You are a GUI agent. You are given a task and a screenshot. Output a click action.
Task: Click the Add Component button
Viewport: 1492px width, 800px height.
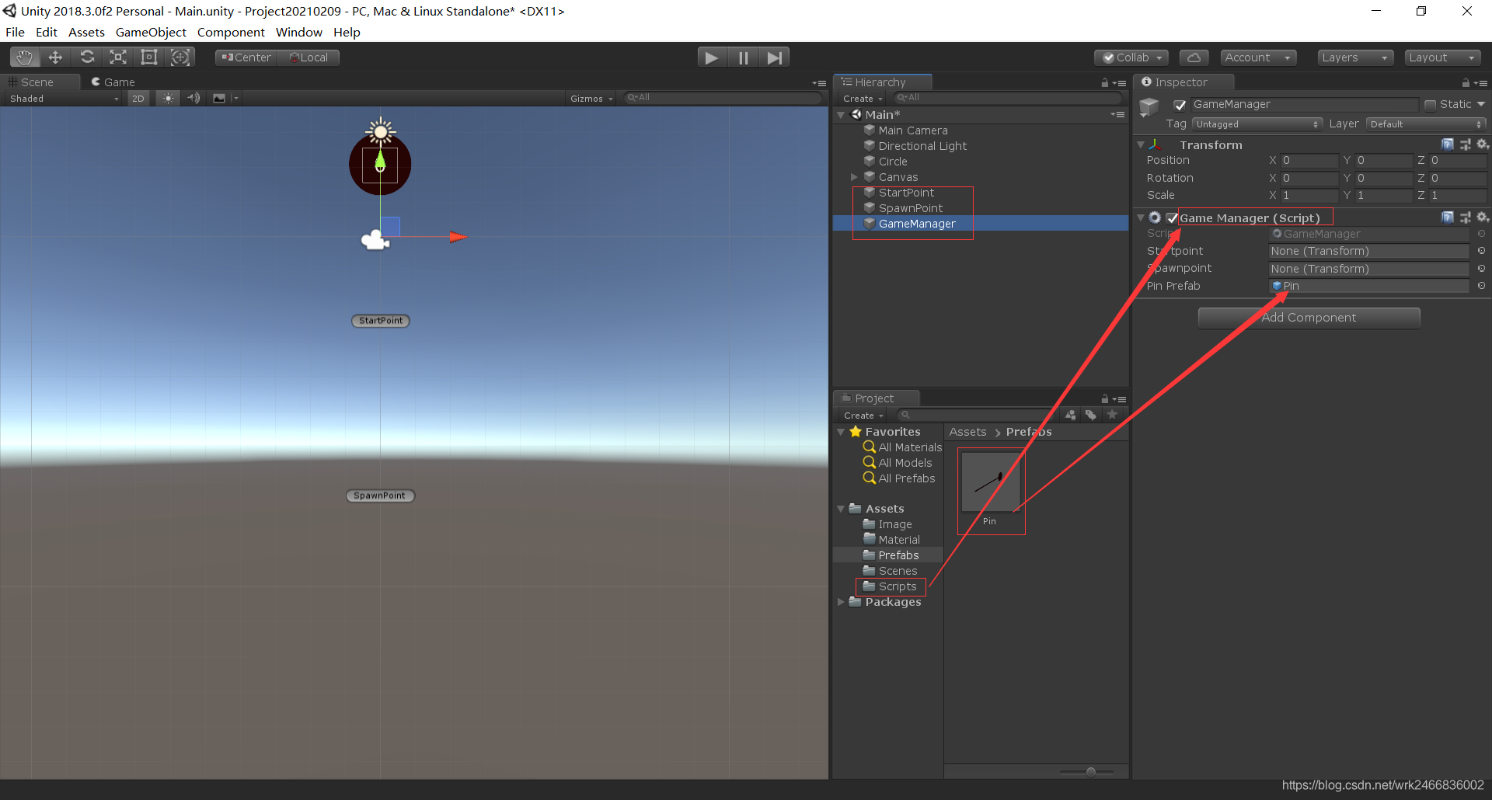1309,317
